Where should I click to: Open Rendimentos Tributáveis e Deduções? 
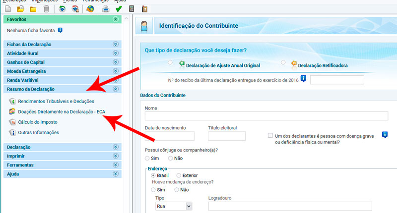tap(56, 102)
